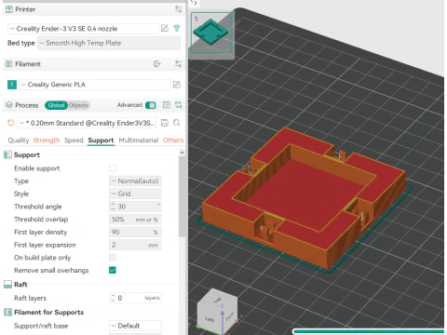
Task: Check the On build plate only checkbox
Action: pyautogui.click(x=113, y=257)
